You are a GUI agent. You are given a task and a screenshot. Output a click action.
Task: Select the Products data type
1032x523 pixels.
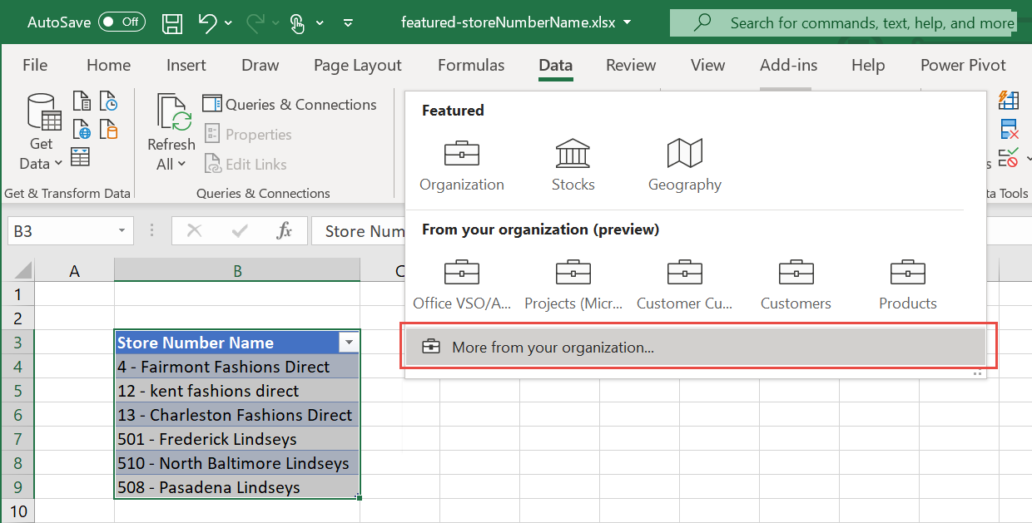[907, 283]
